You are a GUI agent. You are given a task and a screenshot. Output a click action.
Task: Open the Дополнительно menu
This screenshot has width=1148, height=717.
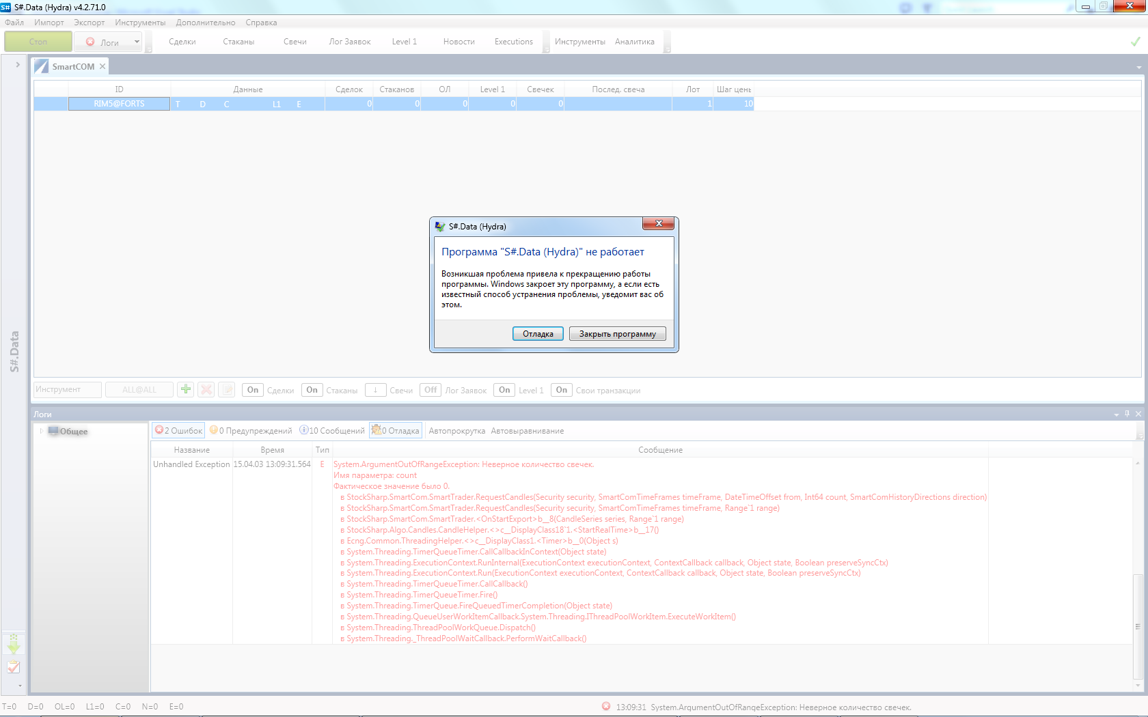pyautogui.click(x=206, y=23)
